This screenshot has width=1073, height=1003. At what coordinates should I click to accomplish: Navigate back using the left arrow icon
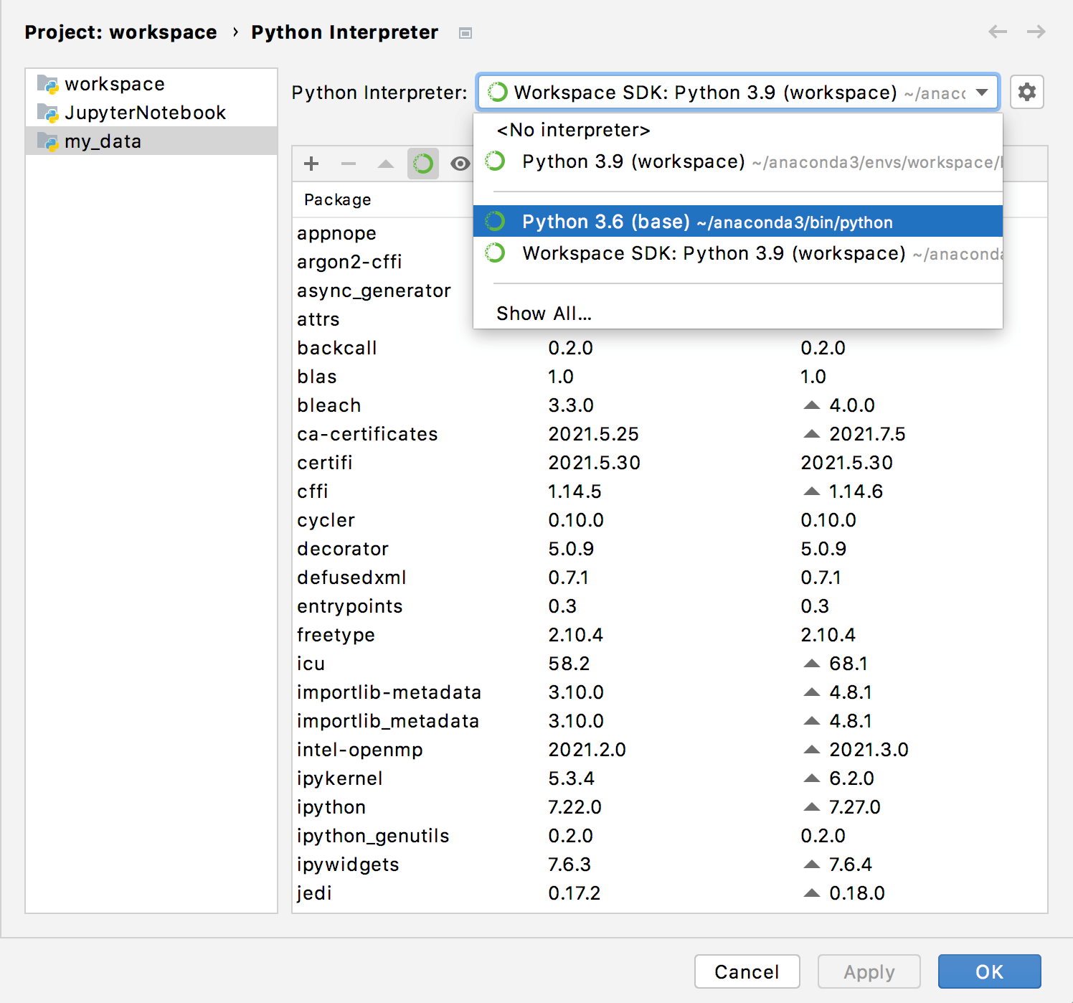(x=997, y=32)
